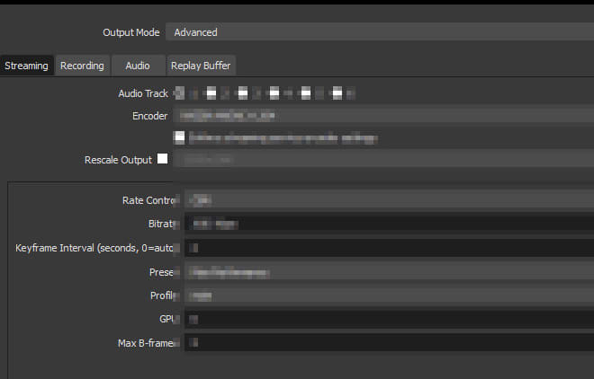The image size is (594, 379).
Task: Select Audio Track 3 radio button
Action: tap(242, 93)
